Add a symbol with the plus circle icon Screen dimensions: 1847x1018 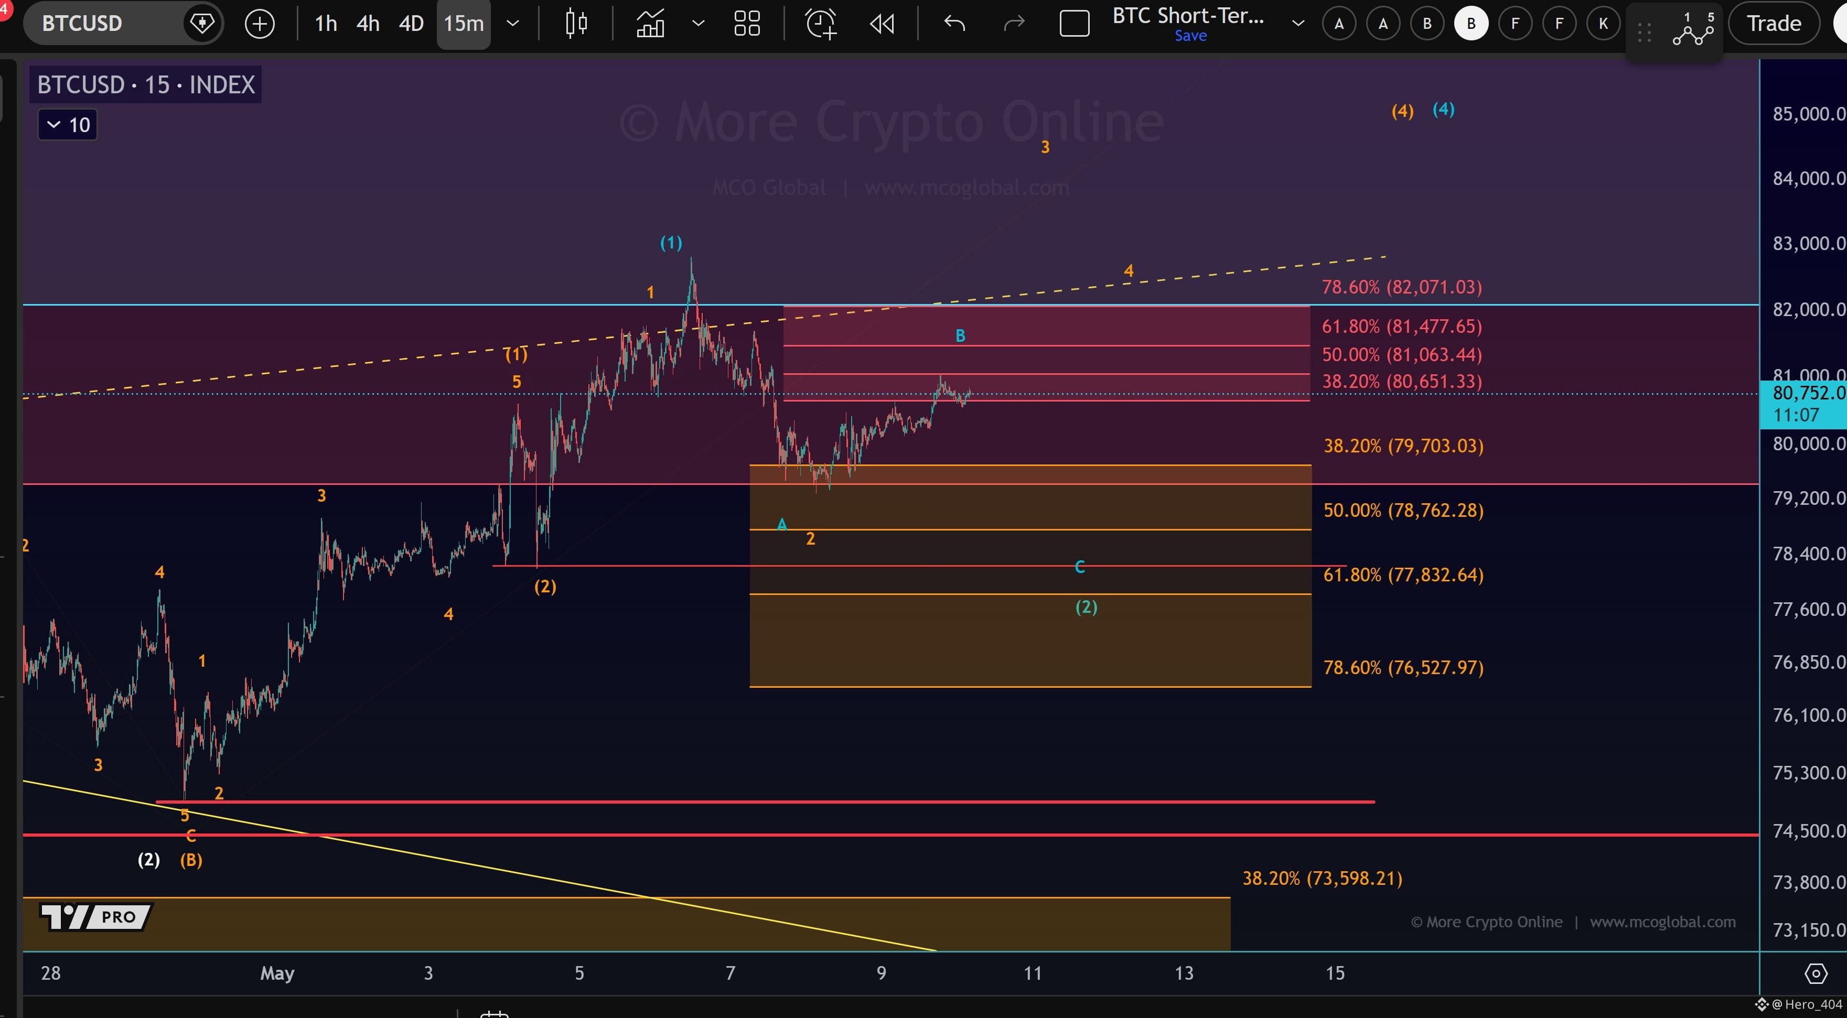[x=260, y=24]
